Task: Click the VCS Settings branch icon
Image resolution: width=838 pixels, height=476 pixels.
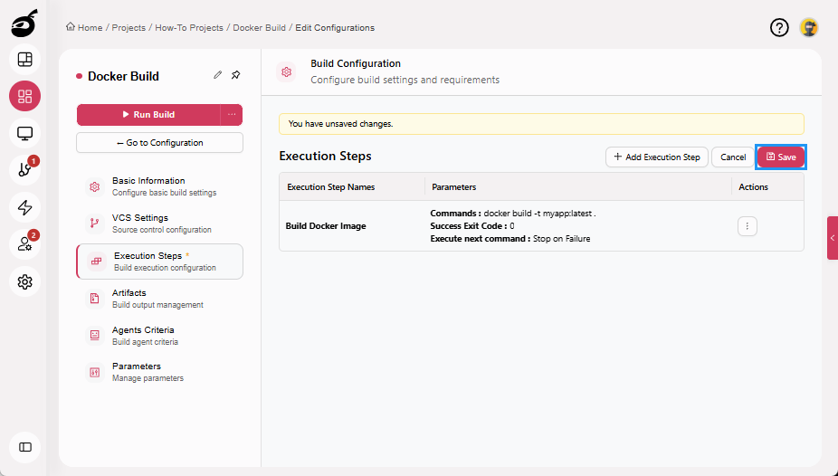Action: pyautogui.click(x=95, y=224)
